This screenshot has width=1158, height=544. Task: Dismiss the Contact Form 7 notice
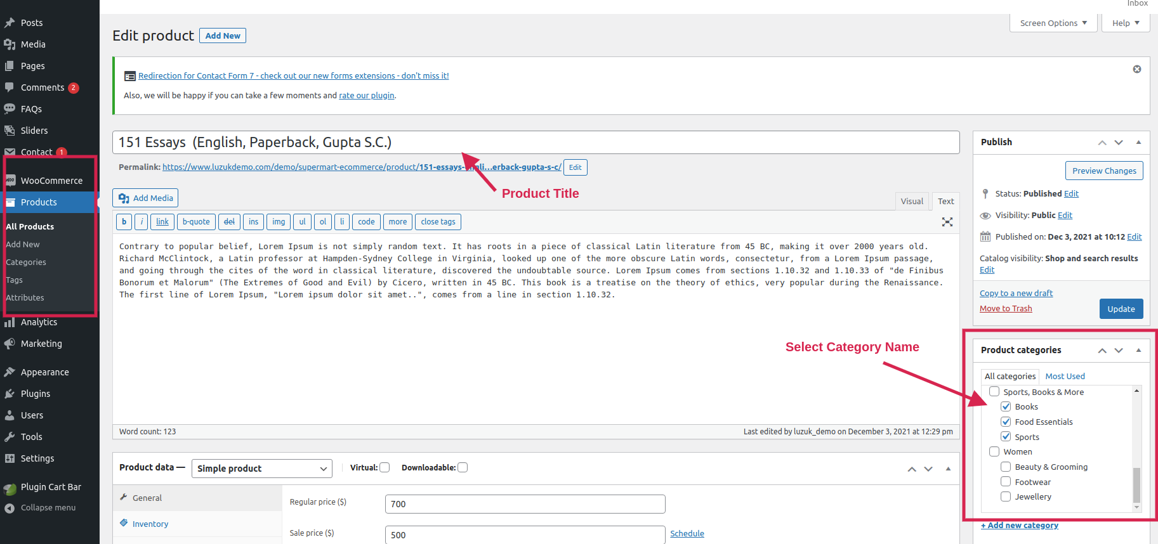coord(1137,69)
